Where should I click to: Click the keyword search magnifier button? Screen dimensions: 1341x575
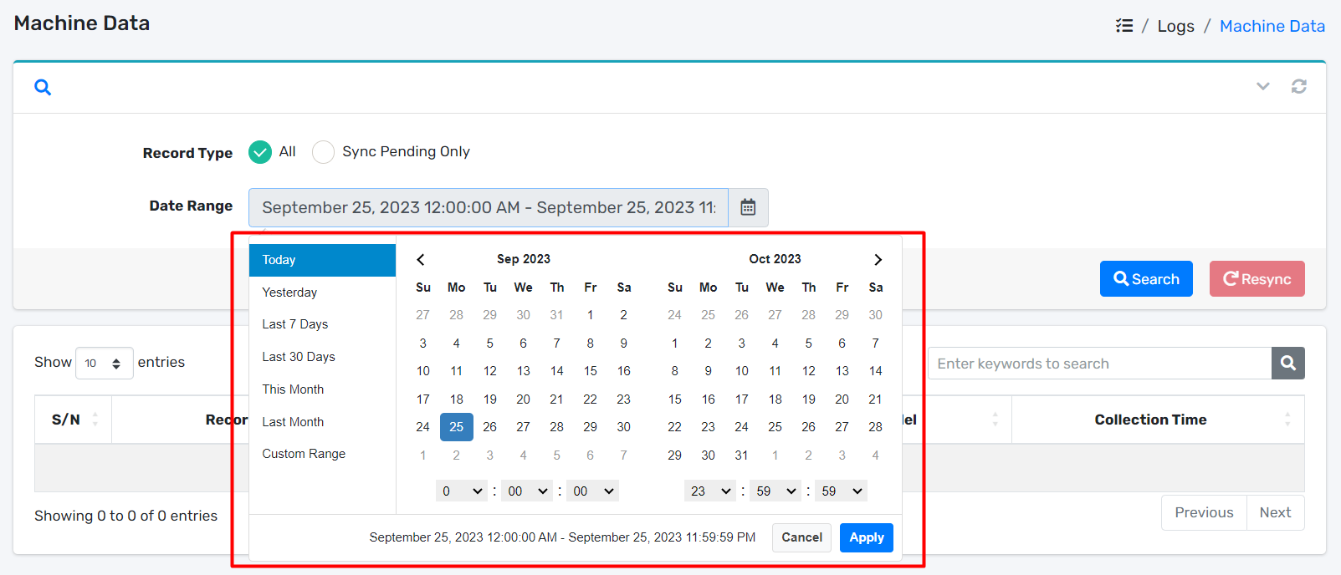(x=1287, y=364)
